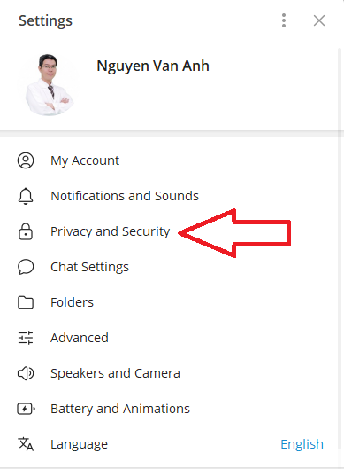
Task: Click the Language translate icon
Action: [26, 444]
